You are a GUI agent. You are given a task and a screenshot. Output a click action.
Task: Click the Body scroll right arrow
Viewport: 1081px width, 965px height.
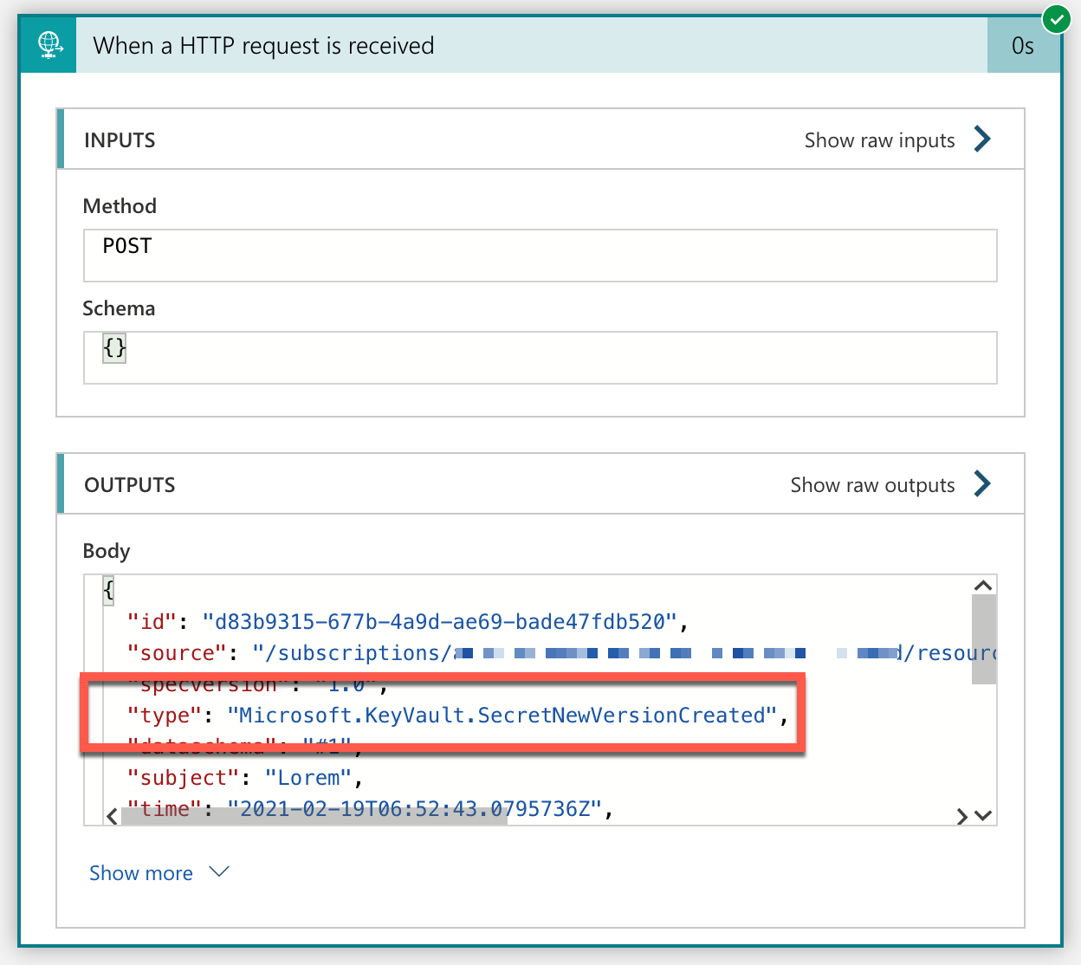point(961,816)
